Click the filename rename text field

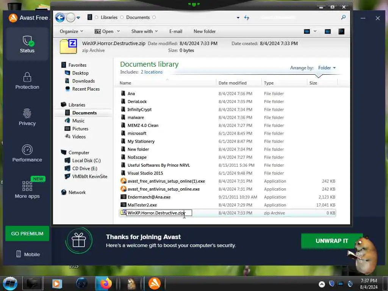click(159, 213)
